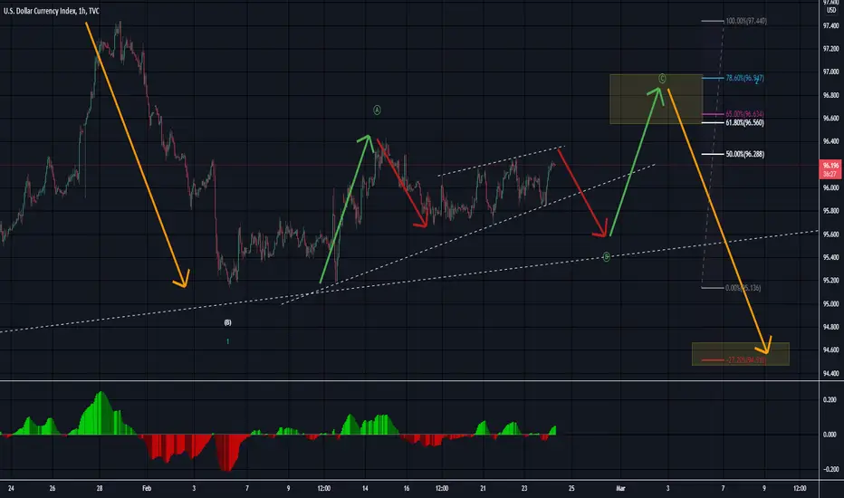Image resolution: width=844 pixels, height=498 pixels.
Task: Click 95.600 on the price axis
Action: coord(830,235)
